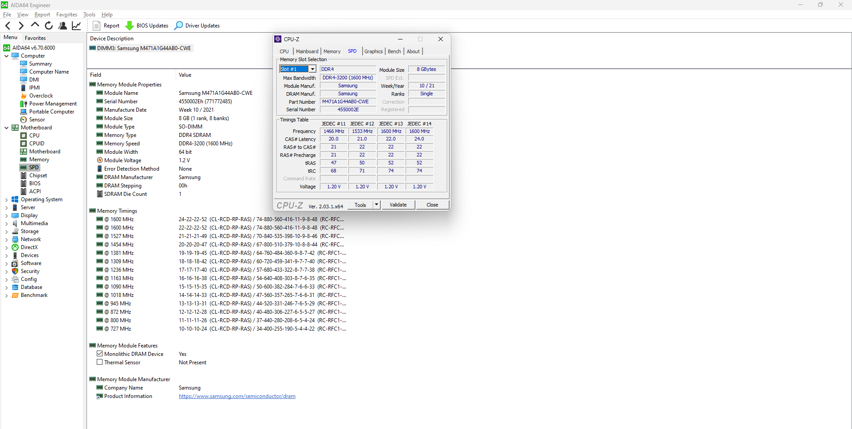This screenshot has height=429, width=852.
Task: Click the Part Number field in CPU-Z
Action: [348, 102]
